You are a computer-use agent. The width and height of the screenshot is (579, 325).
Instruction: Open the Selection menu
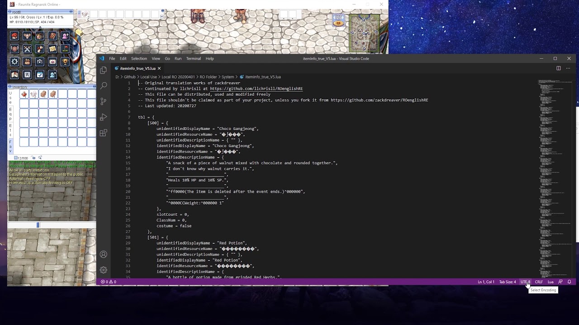[x=139, y=59]
